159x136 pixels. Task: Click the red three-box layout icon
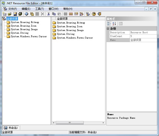(x=71, y=14)
